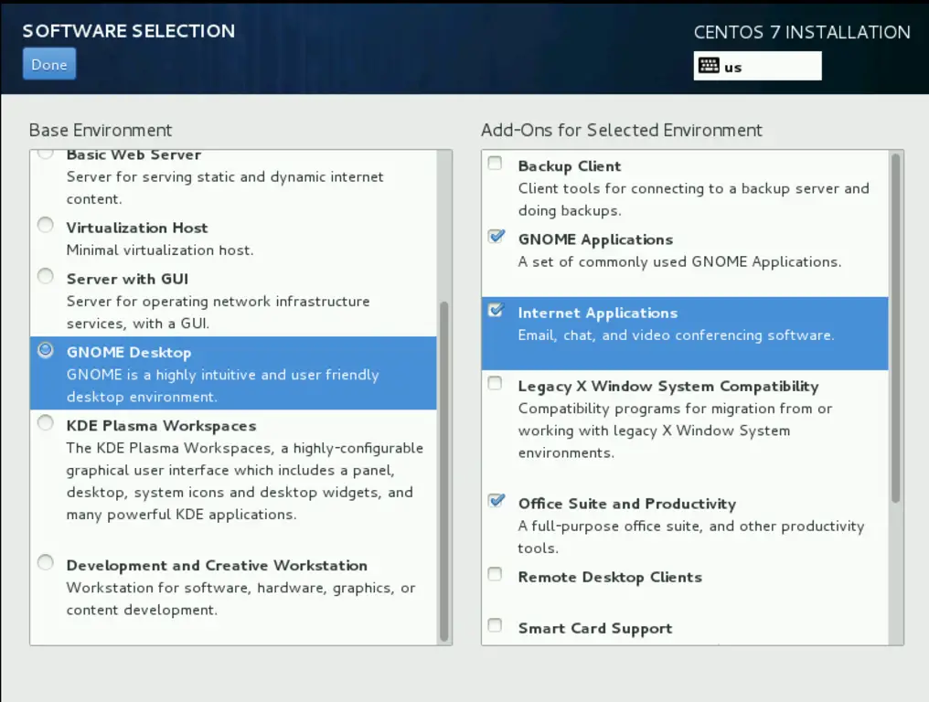Uncheck the GNOME Applications checkbox
929x702 pixels.
coord(496,237)
